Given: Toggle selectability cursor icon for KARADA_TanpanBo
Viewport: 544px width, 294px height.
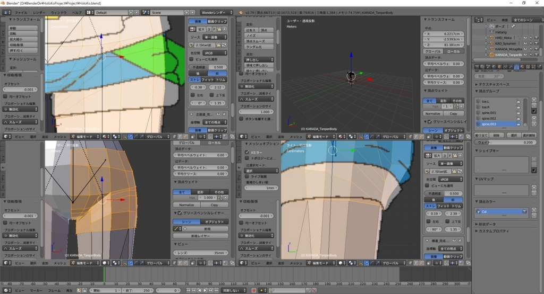Looking at the screenshot, I should [531, 55].
